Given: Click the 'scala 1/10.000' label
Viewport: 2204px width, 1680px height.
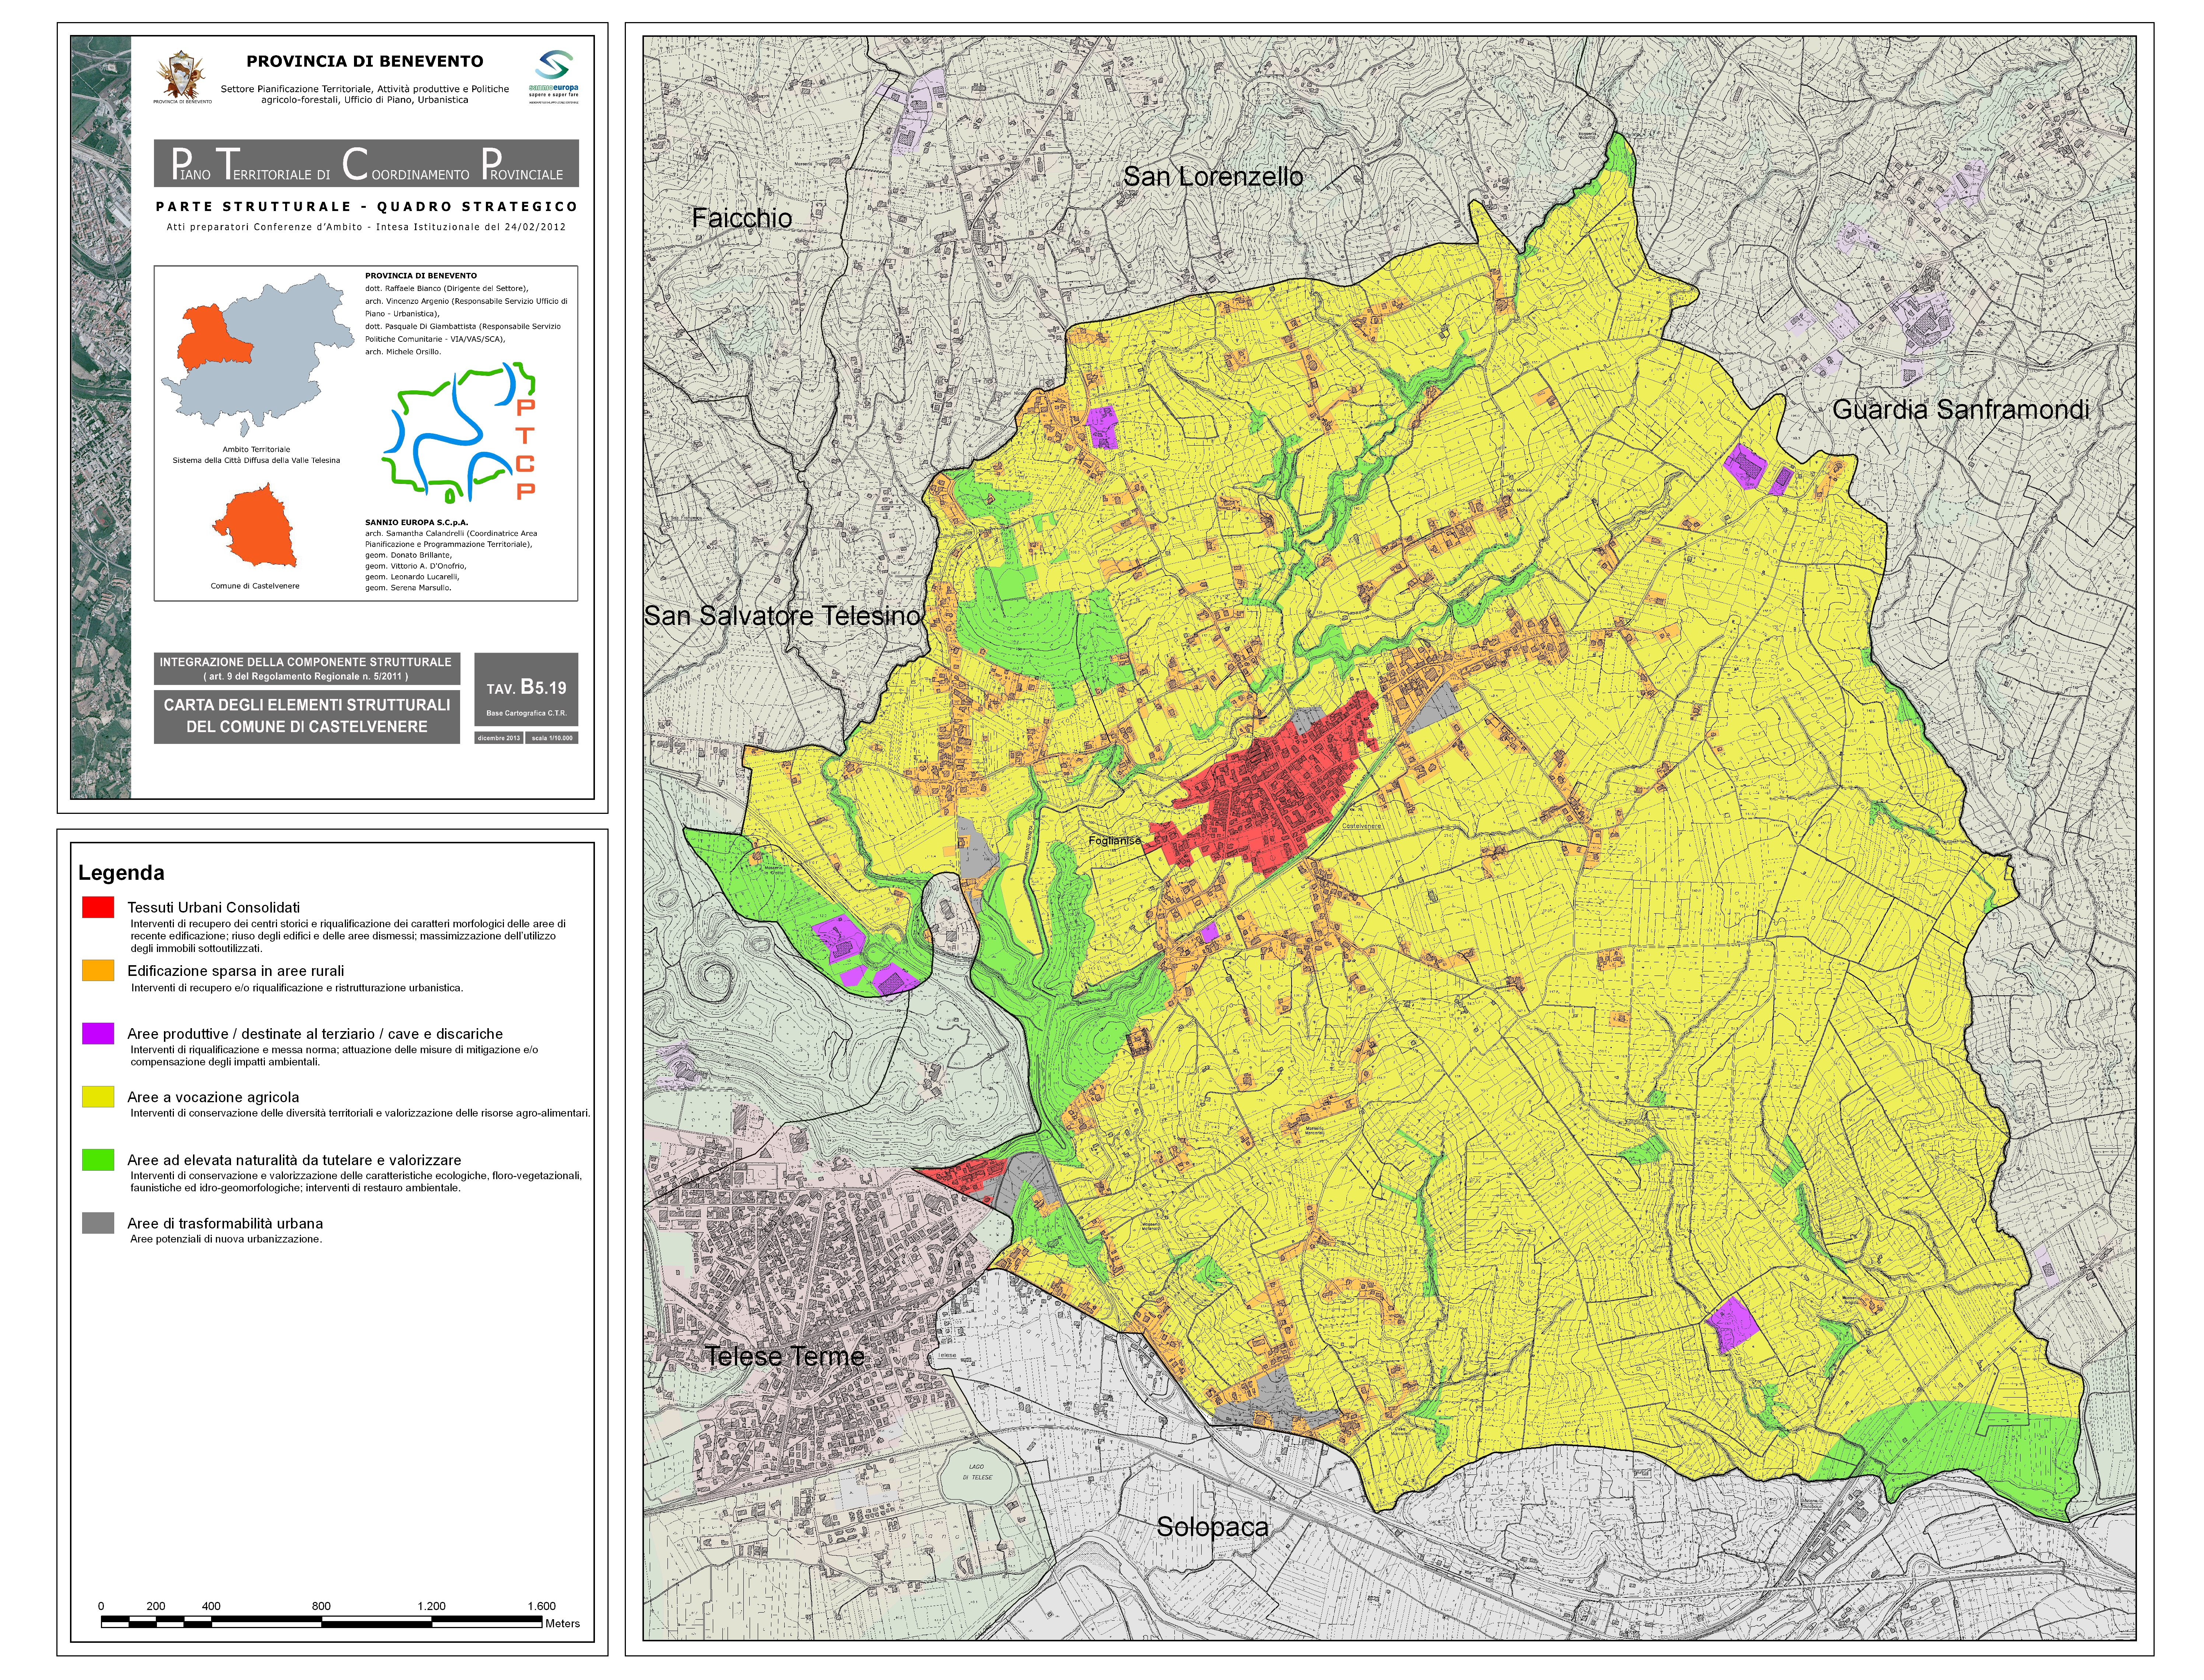Looking at the screenshot, I should click(x=552, y=738).
